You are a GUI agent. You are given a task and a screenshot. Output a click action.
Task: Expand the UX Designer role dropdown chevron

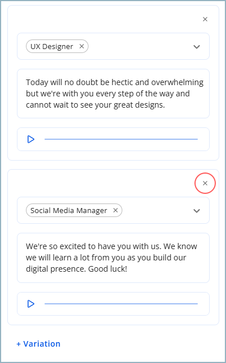coord(197,47)
